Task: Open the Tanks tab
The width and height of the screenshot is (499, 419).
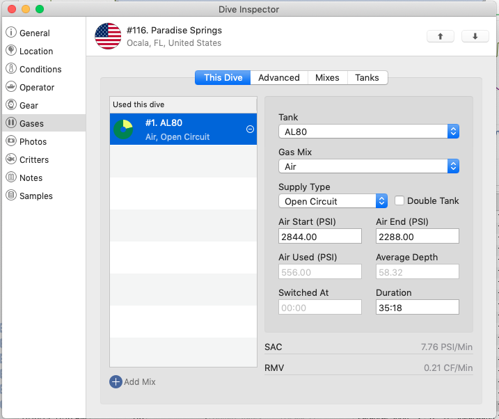Action: coord(367,78)
